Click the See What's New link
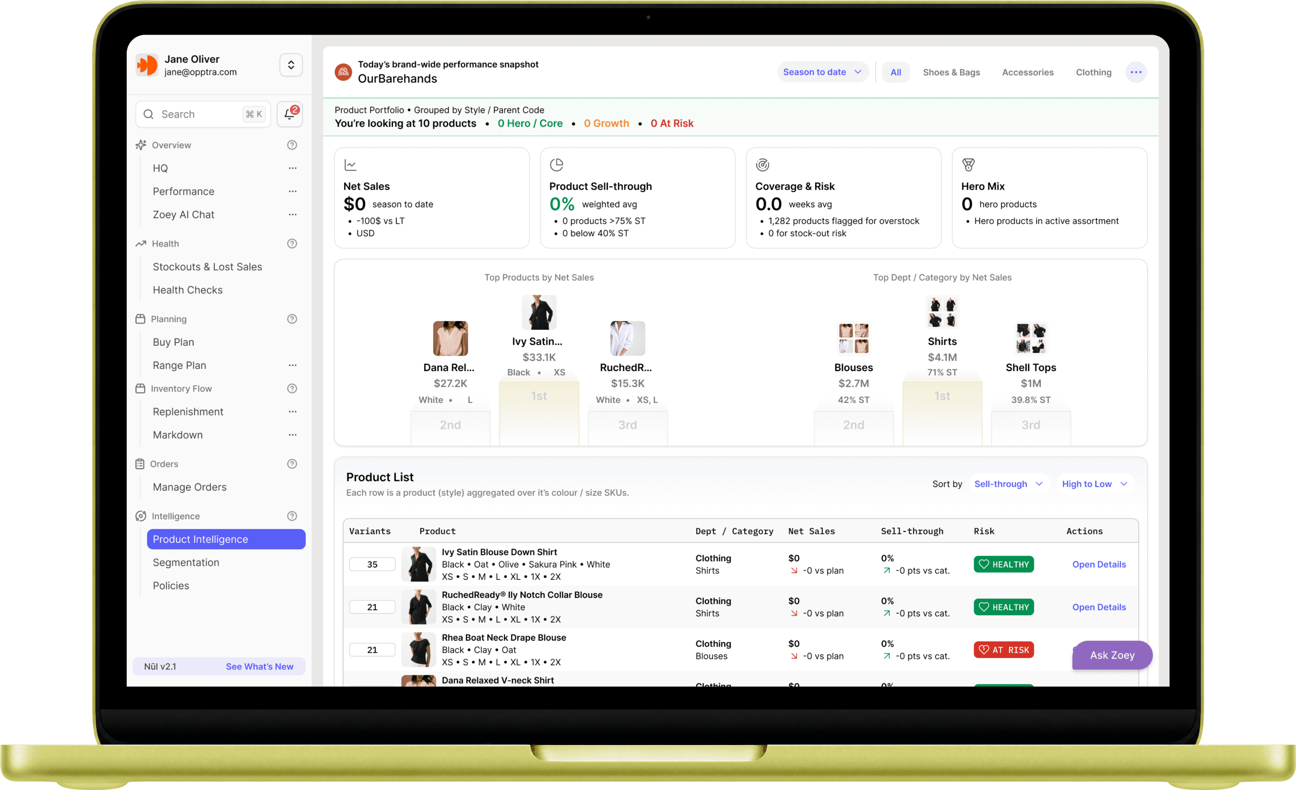1296x790 pixels. pos(259,666)
